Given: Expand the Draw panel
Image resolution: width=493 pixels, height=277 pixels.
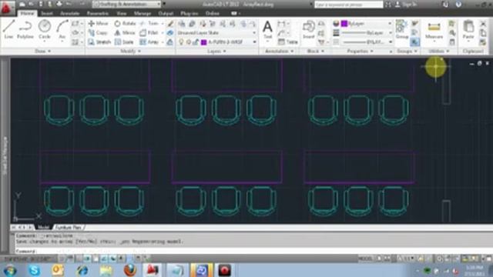Looking at the screenshot, I should click(x=42, y=51).
